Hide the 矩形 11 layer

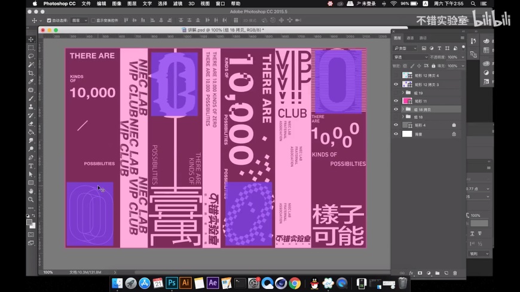coord(396,101)
